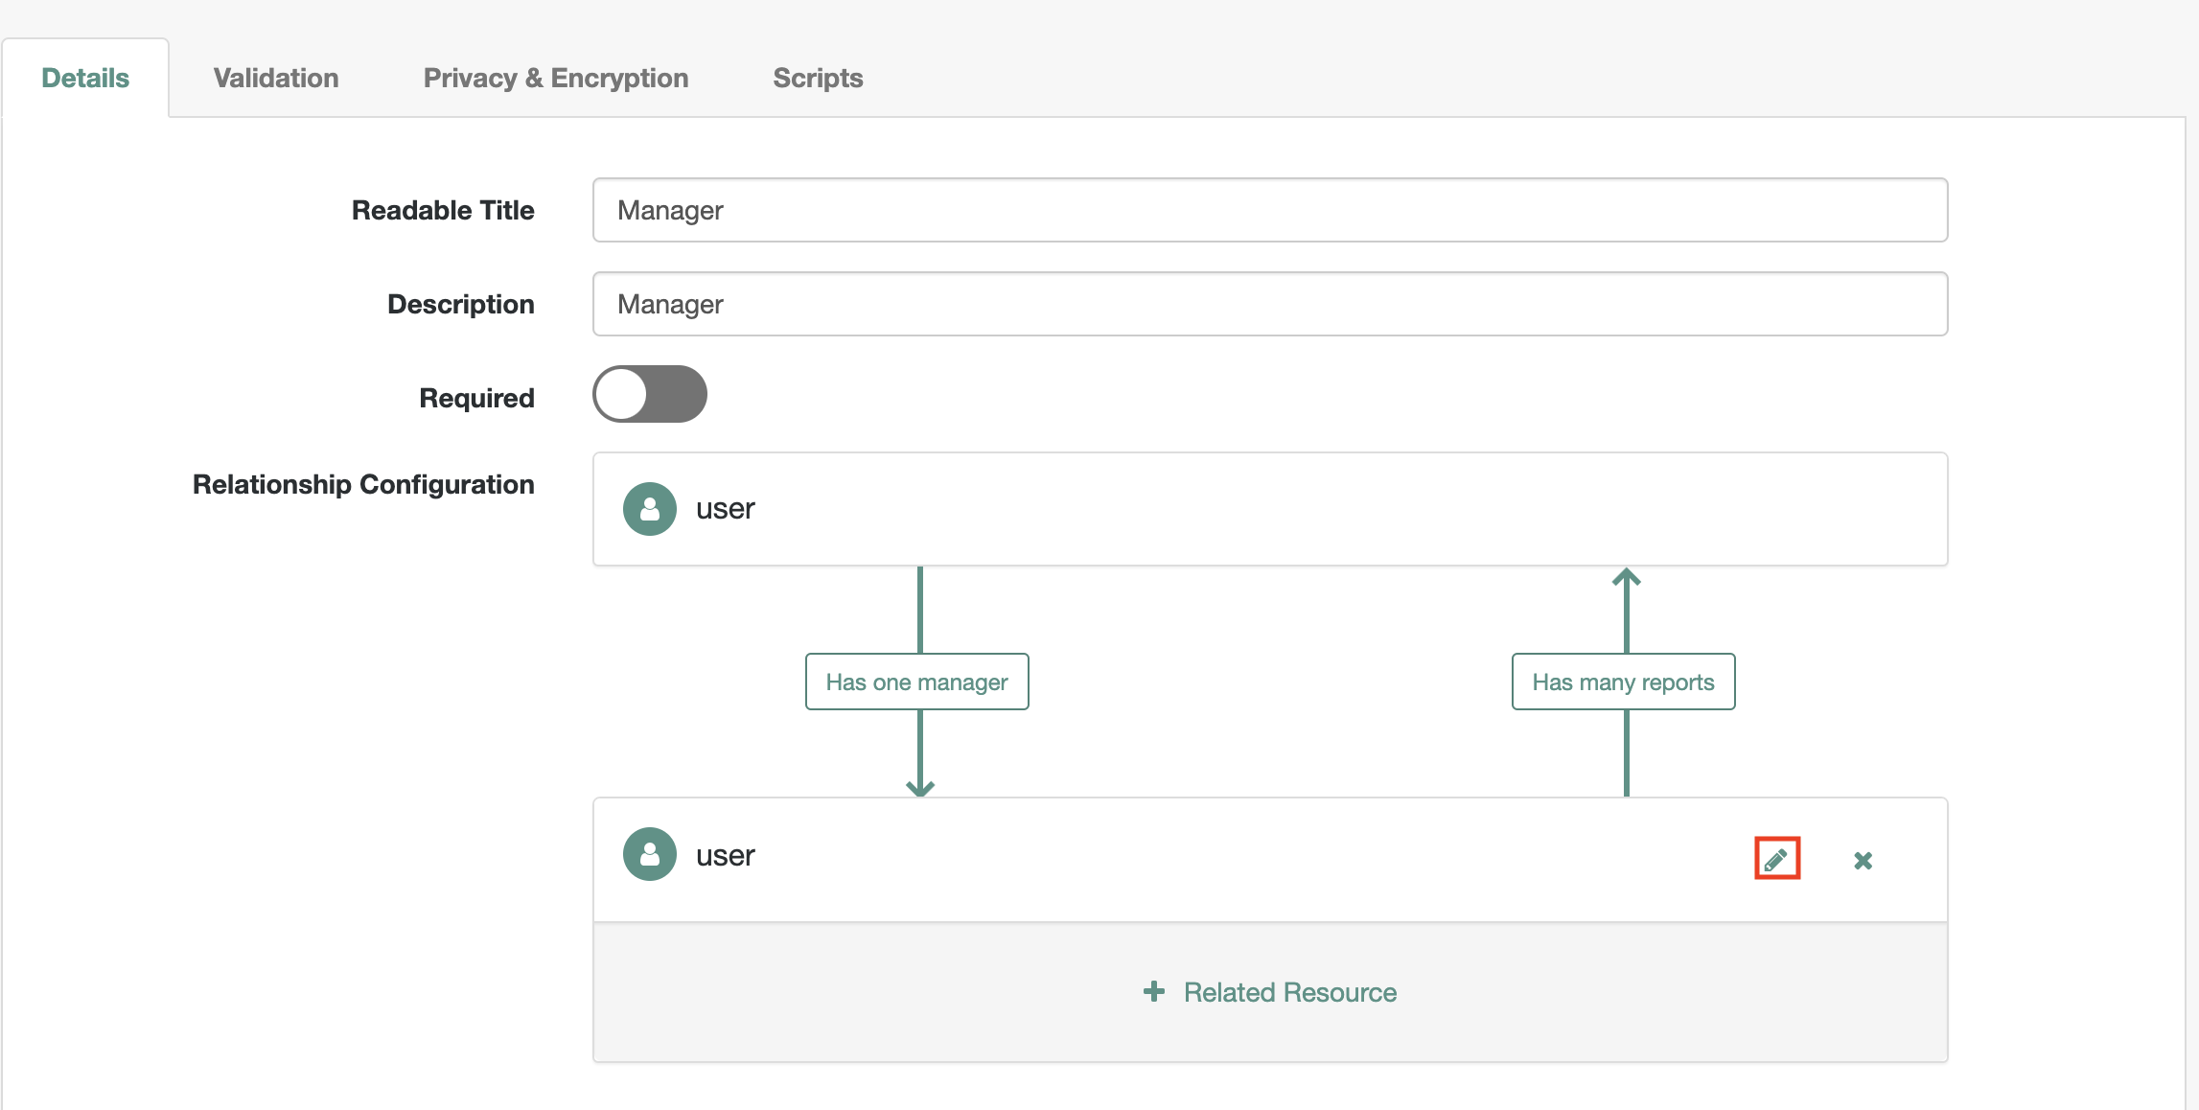Viewport: 2199px width, 1110px height.
Task: Click the lower user label text
Action: pyautogui.click(x=725, y=855)
